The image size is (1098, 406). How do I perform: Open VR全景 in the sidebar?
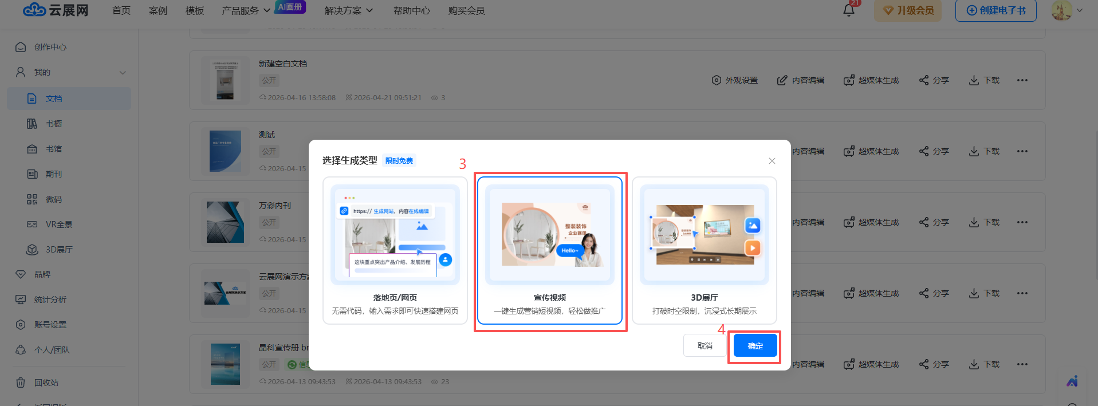[x=58, y=224]
